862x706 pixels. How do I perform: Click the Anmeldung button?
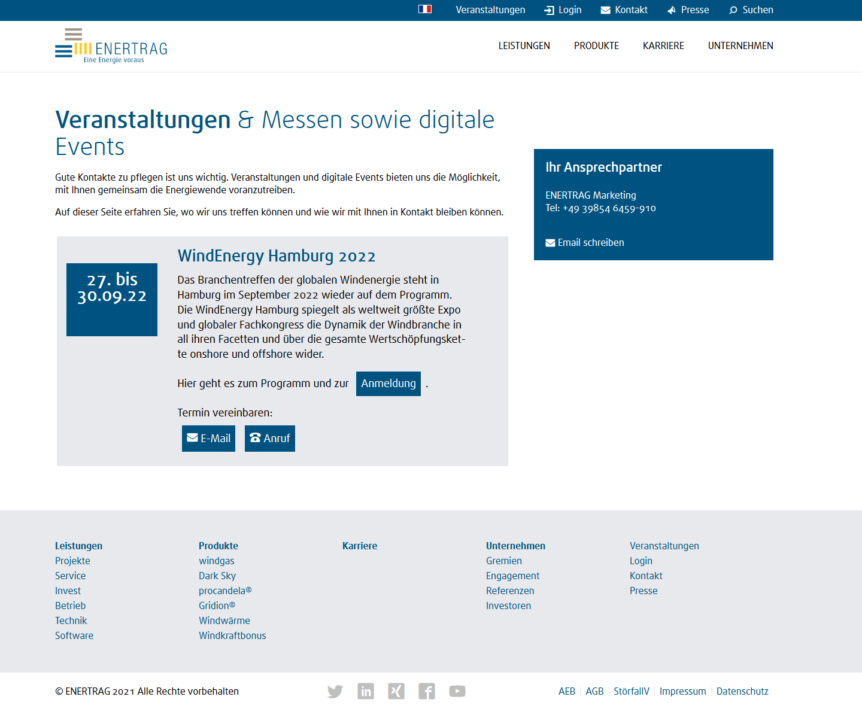(x=388, y=384)
